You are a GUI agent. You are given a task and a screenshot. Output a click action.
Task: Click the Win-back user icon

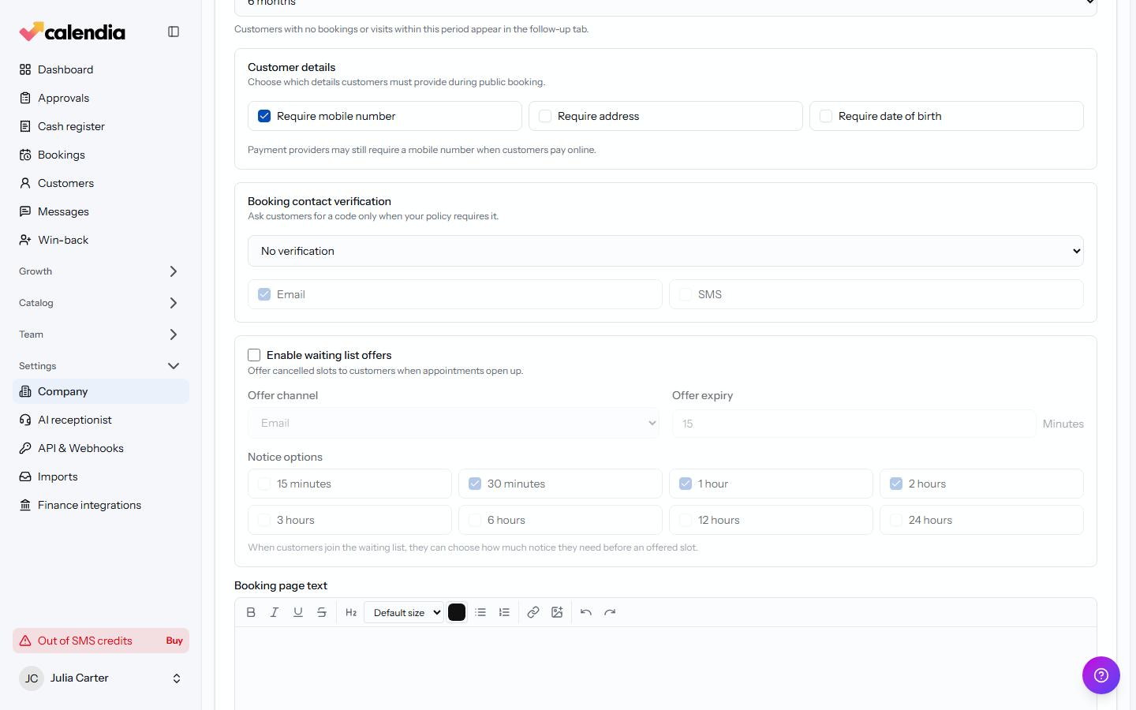click(x=25, y=240)
